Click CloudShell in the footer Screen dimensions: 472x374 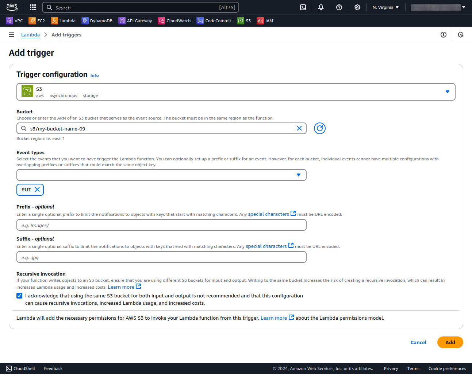click(20, 369)
